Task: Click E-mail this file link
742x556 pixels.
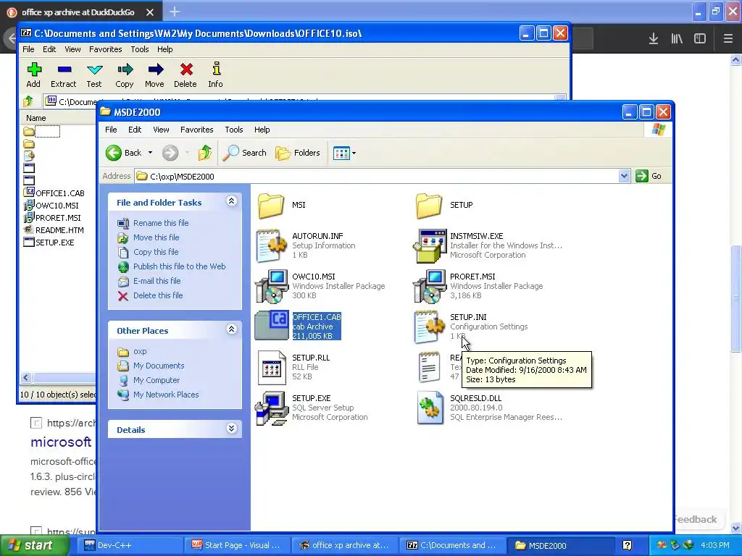Action: (157, 281)
